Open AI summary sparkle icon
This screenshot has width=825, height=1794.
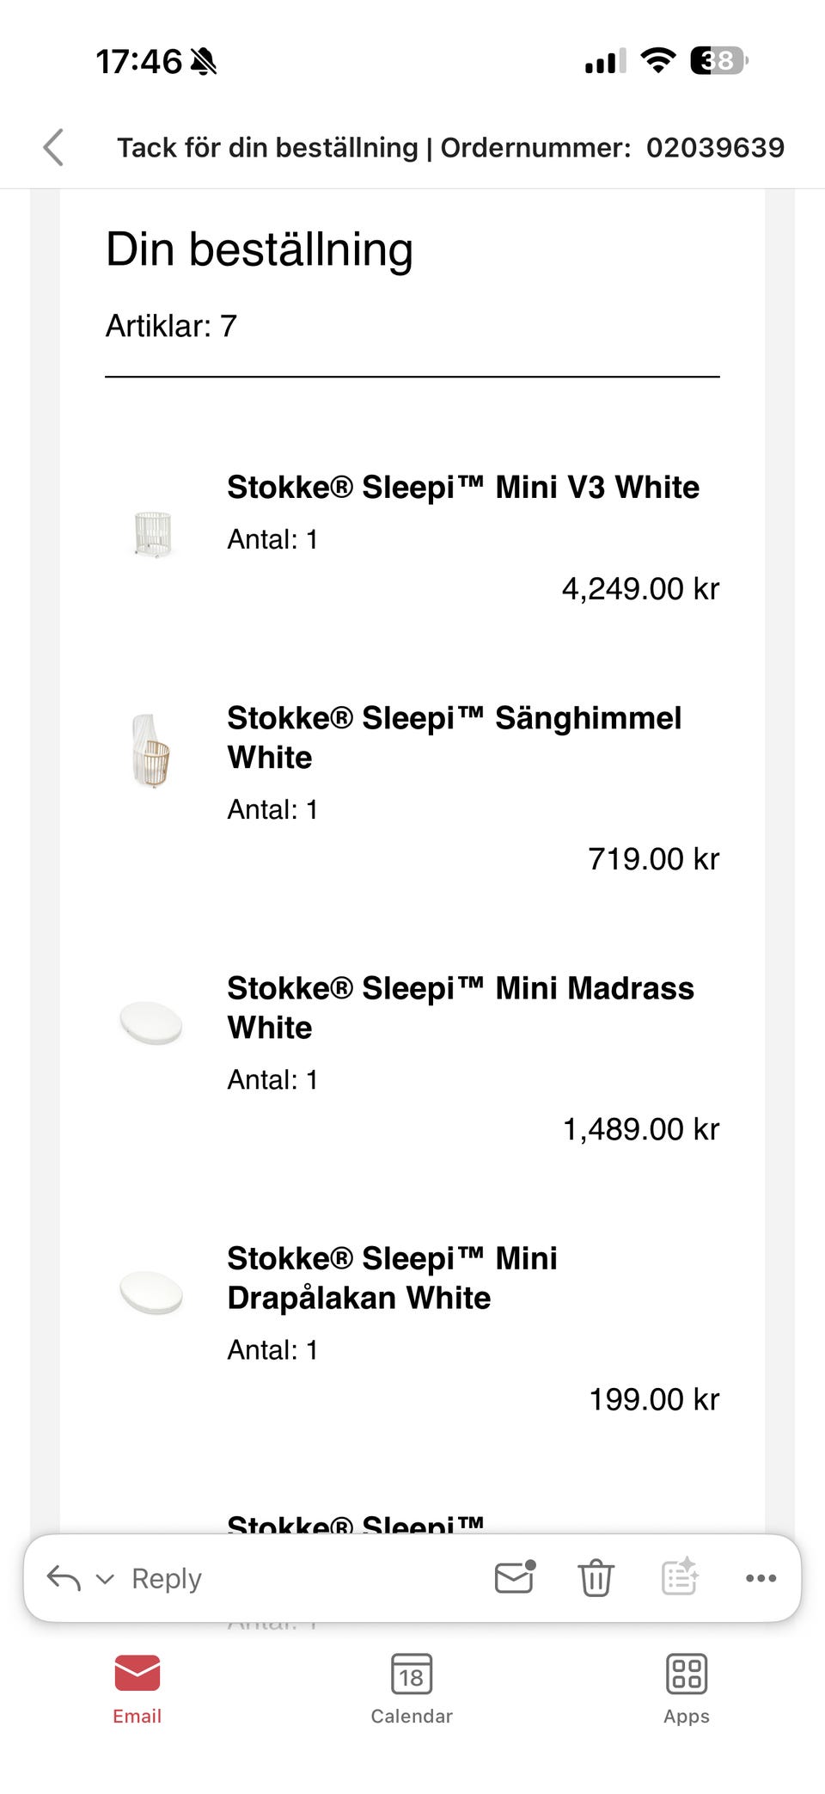click(680, 1577)
